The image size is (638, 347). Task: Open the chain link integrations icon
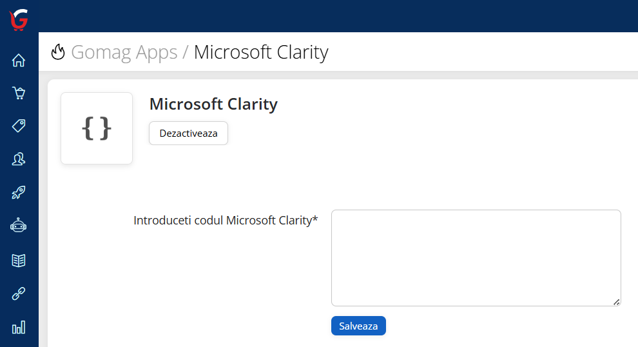pos(18,293)
